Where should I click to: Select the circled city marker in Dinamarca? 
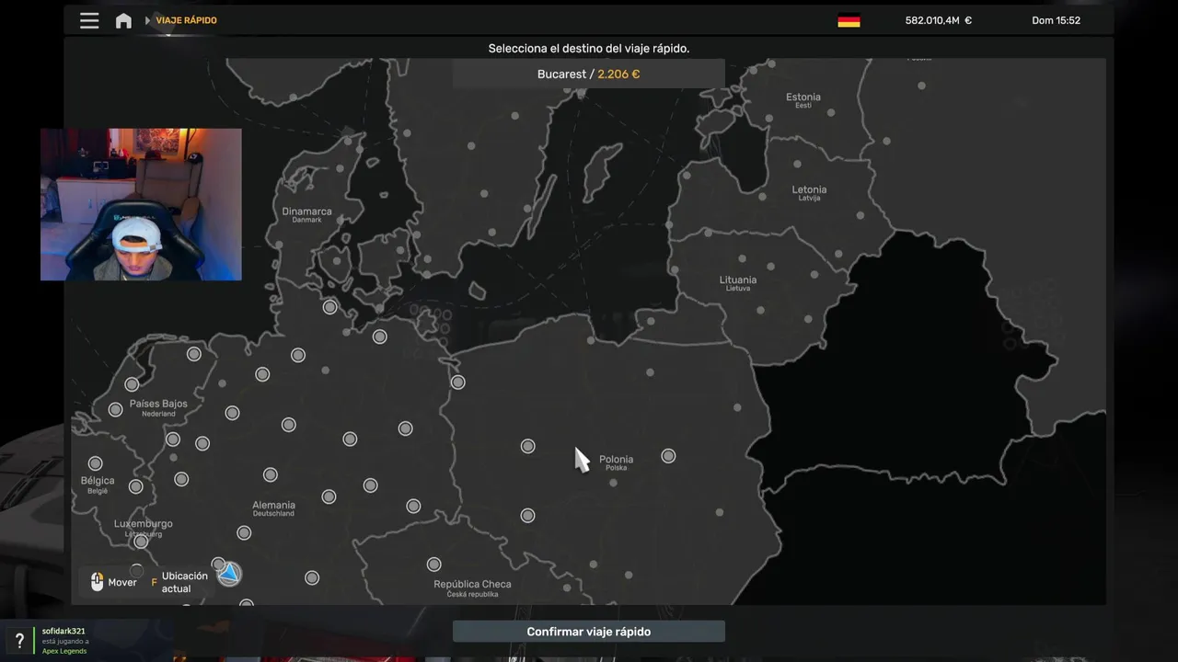(329, 307)
